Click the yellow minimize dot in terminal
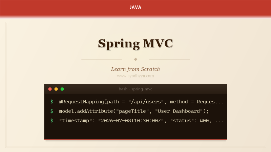The image size is (271, 152). (56, 89)
